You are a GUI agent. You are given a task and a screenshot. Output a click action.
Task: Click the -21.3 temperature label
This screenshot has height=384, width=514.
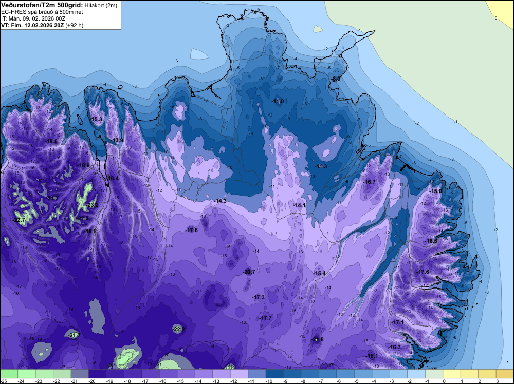coord(83,218)
